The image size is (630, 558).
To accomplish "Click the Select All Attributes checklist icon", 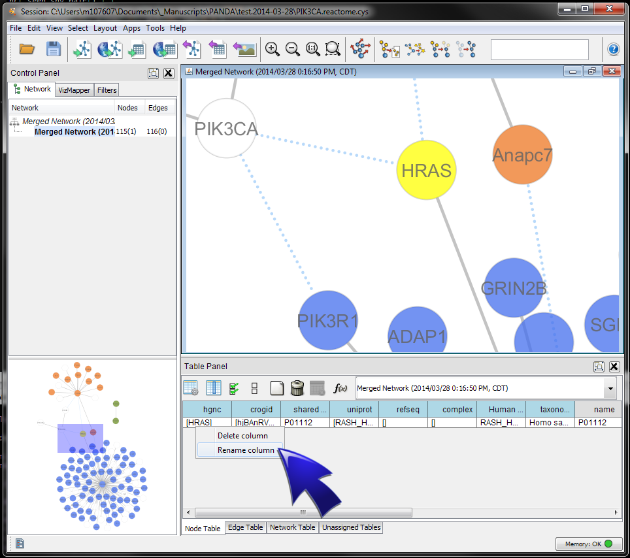I will tap(234, 388).
